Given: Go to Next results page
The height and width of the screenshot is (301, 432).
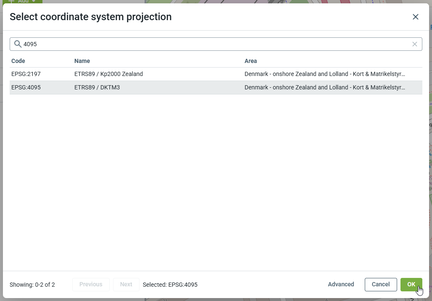Looking at the screenshot, I should click(126, 284).
